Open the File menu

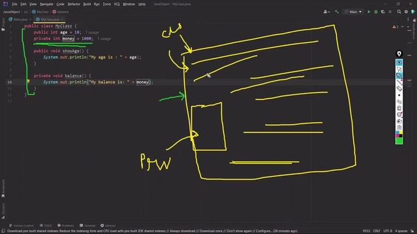click(x=14, y=5)
